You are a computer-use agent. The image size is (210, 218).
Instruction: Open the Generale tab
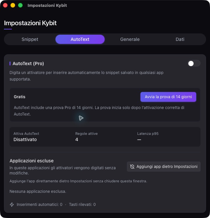(130, 39)
